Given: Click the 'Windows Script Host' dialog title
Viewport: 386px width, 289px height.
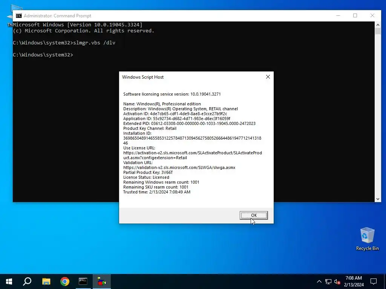Looking at the screenshot, I should point(143,77).
